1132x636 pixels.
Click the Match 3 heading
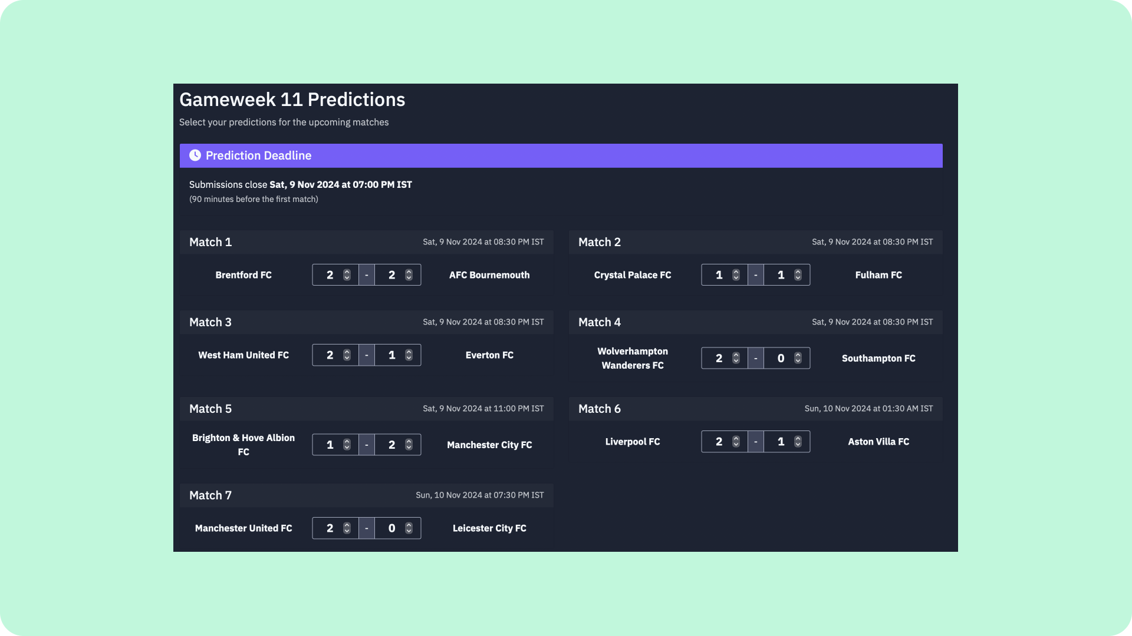[x=210, y=322]
